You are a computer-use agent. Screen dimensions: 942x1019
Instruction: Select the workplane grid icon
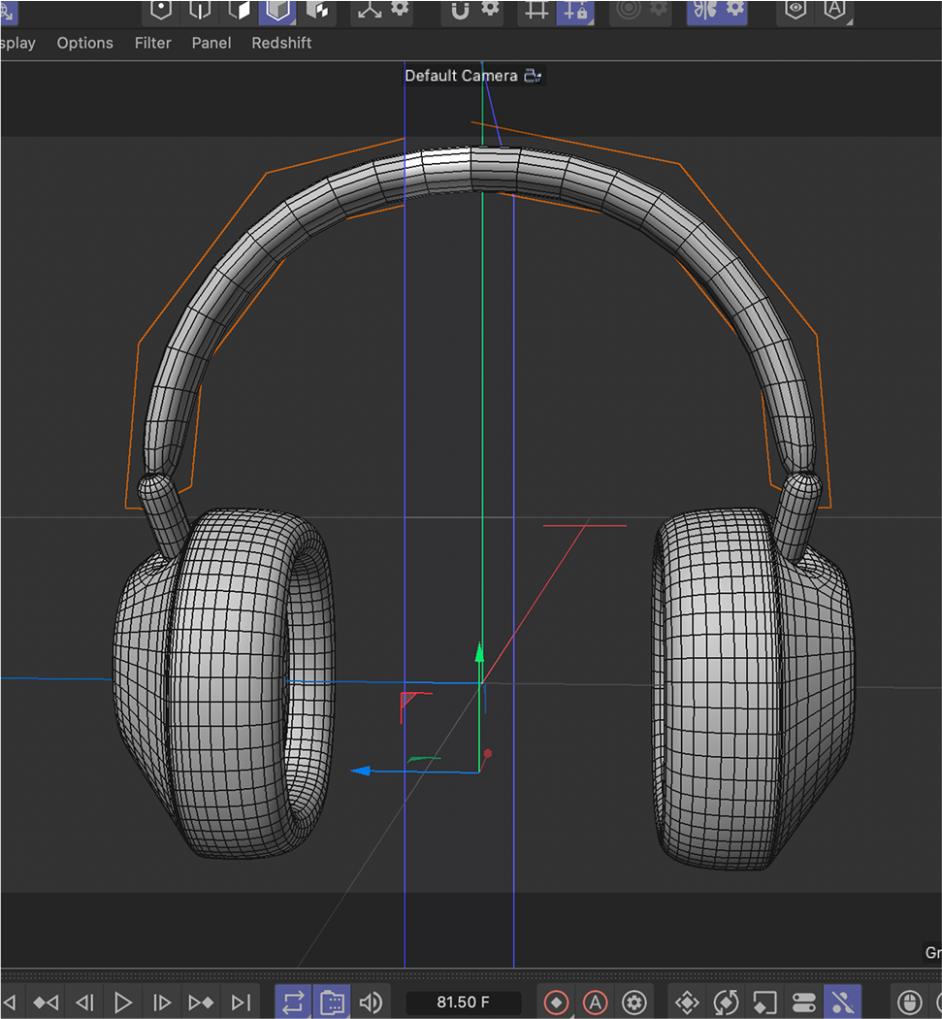coord(536,11)
